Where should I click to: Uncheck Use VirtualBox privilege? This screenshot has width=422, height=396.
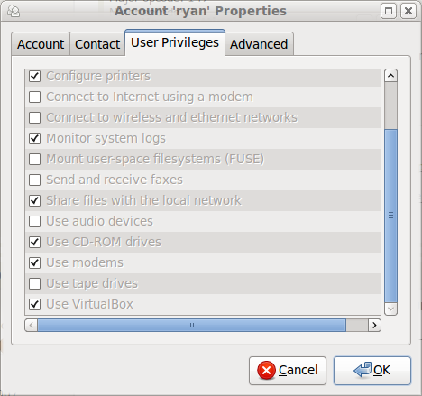coord(35,305)
